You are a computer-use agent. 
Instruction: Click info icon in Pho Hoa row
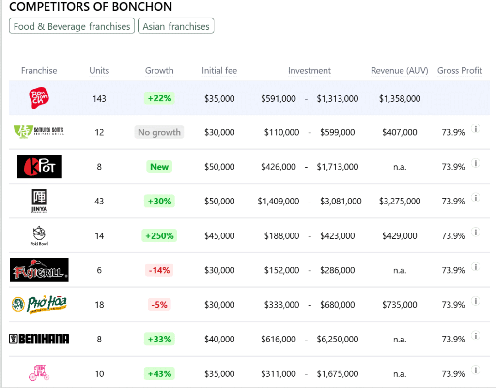click(476, 301)
